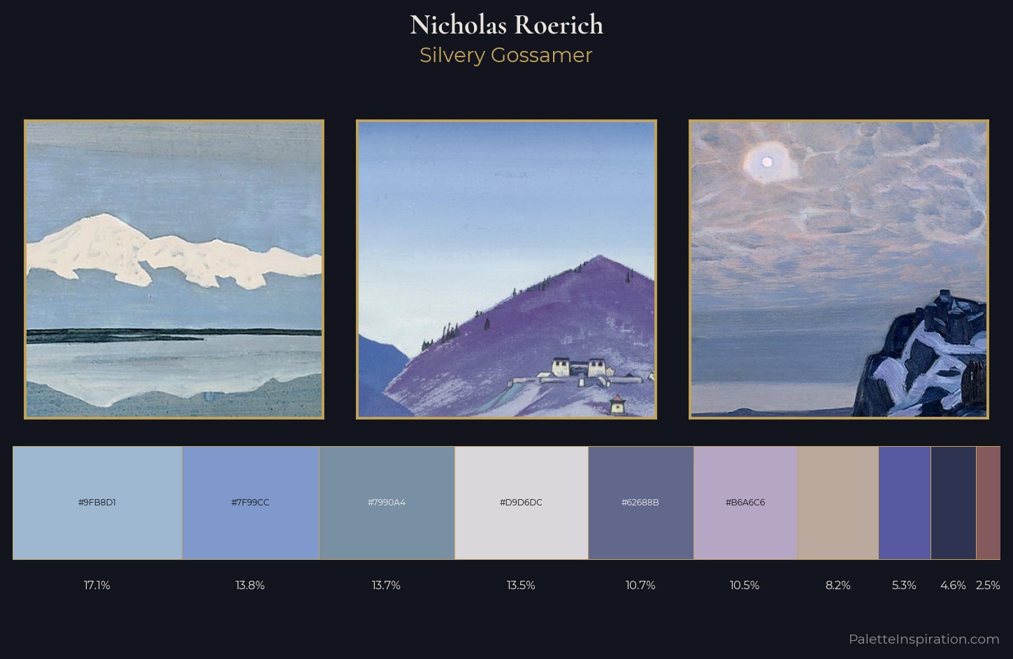Open the moonlit cloudy sky painting thumbnail
The width and height of the screenshot is (1013, 659).
tap(839, 269)
